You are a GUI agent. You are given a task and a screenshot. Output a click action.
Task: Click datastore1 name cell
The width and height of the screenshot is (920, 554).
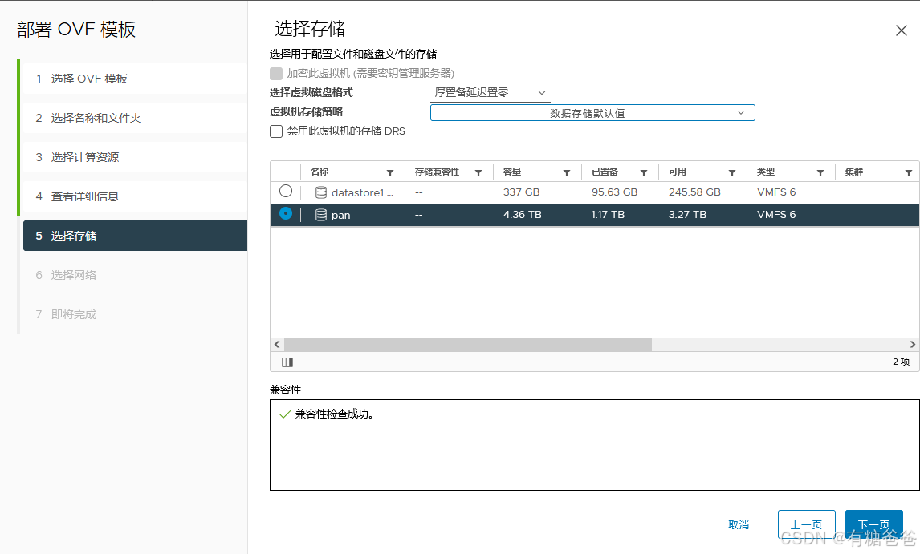[x=362, y=192]
